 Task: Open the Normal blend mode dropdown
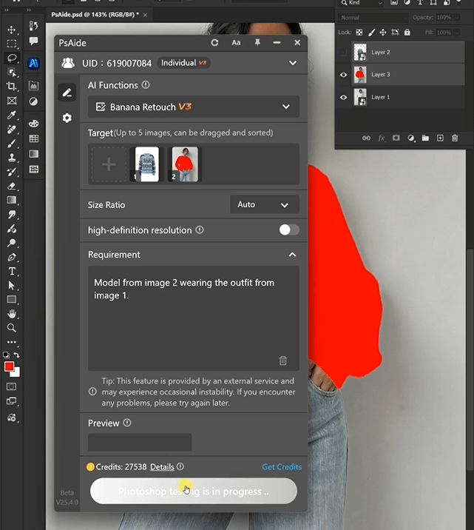tap(373, 18)
